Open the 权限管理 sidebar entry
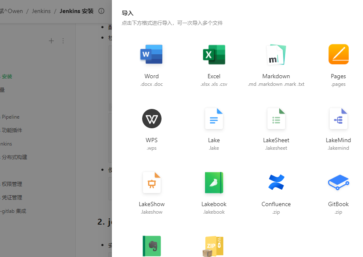 [11, 184]
